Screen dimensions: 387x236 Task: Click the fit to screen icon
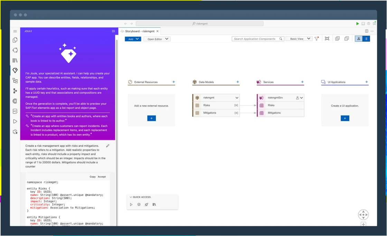click(x=327, y=39)
